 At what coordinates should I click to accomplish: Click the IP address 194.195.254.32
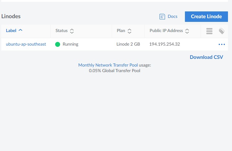164,44
